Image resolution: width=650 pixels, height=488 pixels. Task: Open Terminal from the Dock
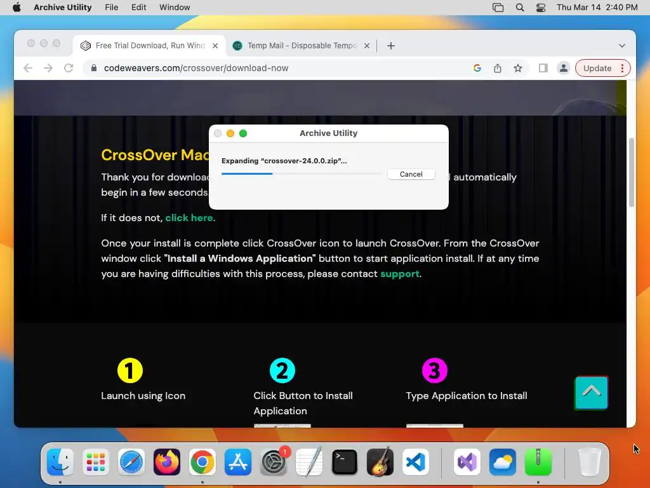345,462
